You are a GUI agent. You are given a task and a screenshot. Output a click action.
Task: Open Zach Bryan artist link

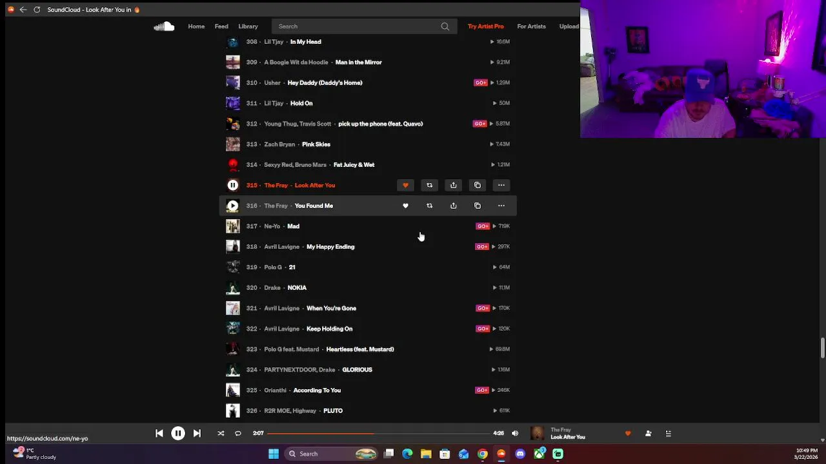tap(279, 144)
